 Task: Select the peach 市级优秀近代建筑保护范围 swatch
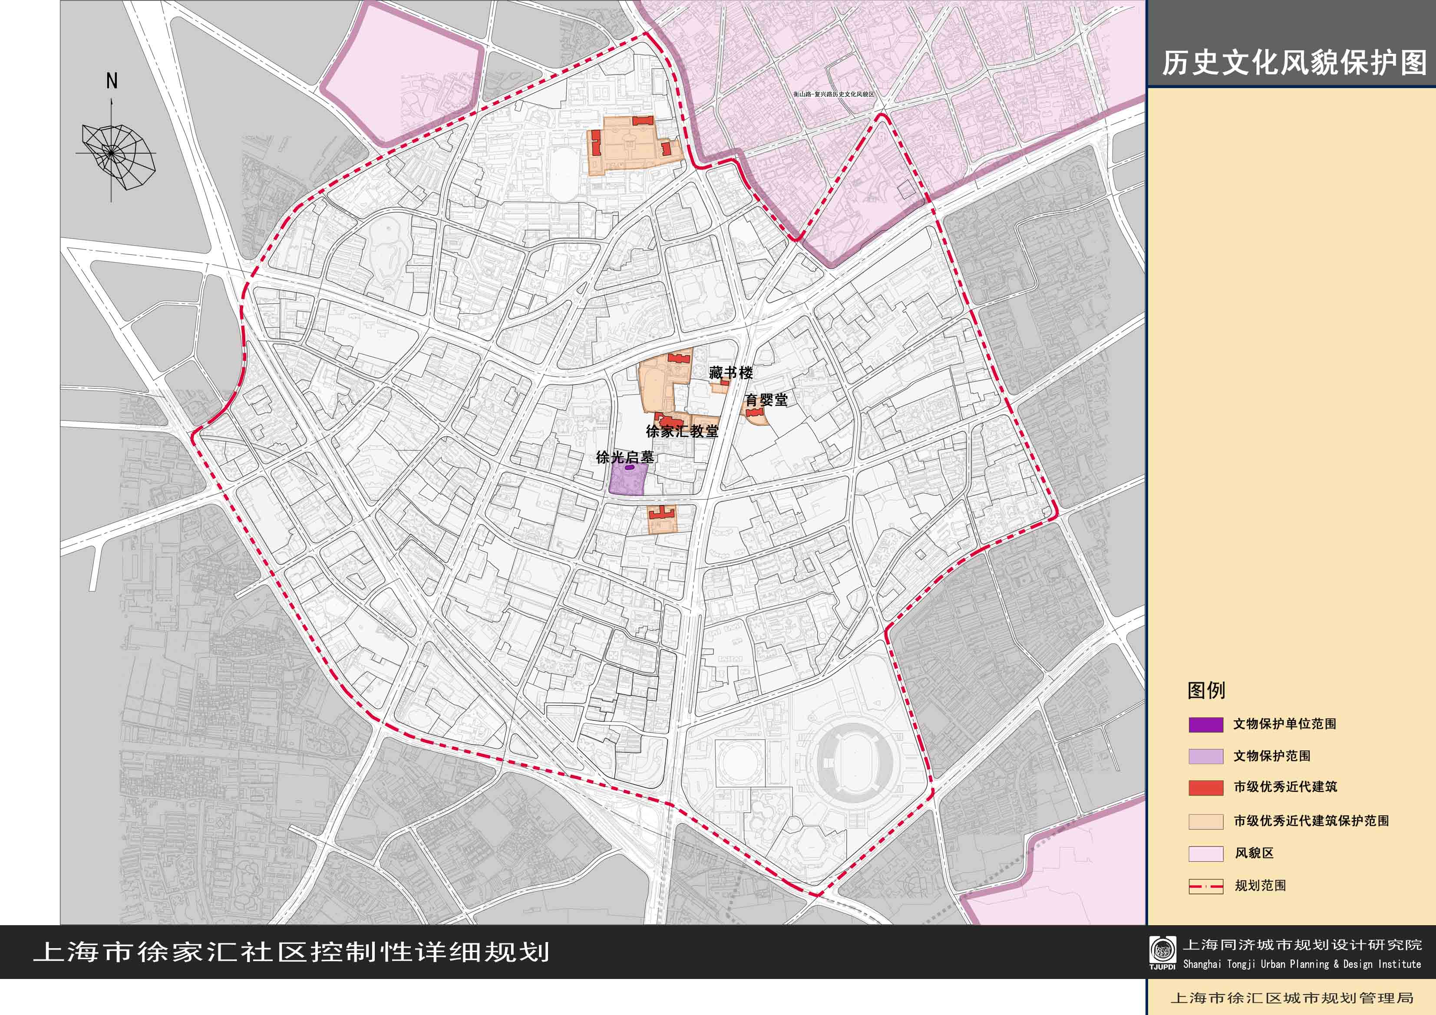(1205, 821)
